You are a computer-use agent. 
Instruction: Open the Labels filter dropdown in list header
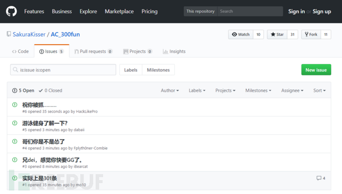point(197,90)
